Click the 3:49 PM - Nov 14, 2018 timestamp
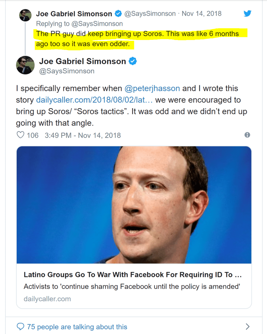Image resolution: width=267 pixels, height=334 pixels. [83, 135]
